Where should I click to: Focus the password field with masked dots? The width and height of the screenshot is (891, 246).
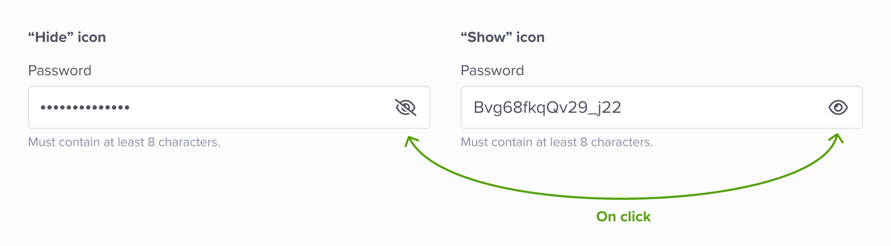tap(229, 107)
